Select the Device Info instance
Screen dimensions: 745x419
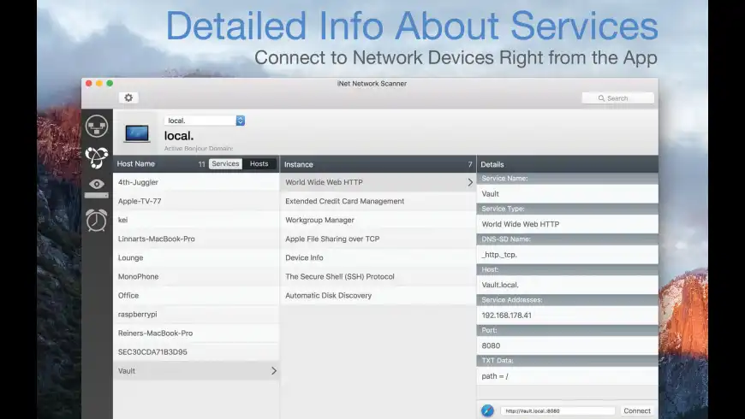[378, 257]
